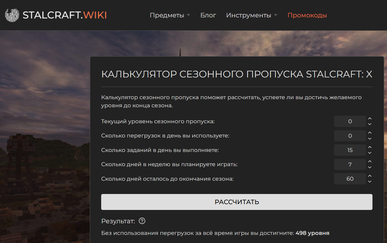
Task: Decrease current season pass level with down arrow
Action: [x=370, y=124]
